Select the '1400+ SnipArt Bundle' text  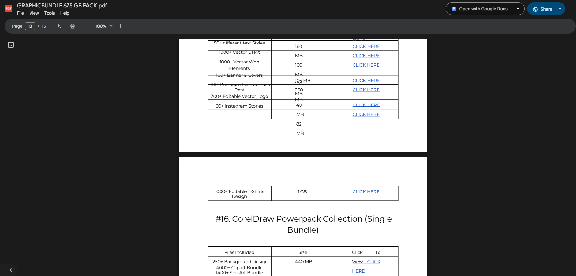[239, 273]
